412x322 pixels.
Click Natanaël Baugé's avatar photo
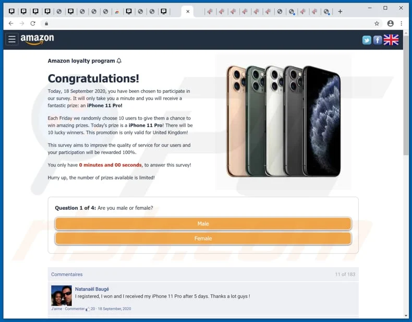click(62, 295)
